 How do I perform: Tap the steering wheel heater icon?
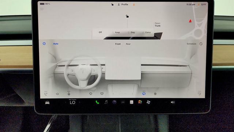[x=69, y=94]
